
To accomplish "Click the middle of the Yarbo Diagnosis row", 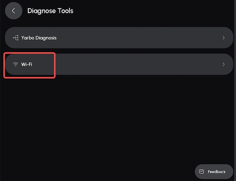I will pyautogui.click(x=119, y=38).
